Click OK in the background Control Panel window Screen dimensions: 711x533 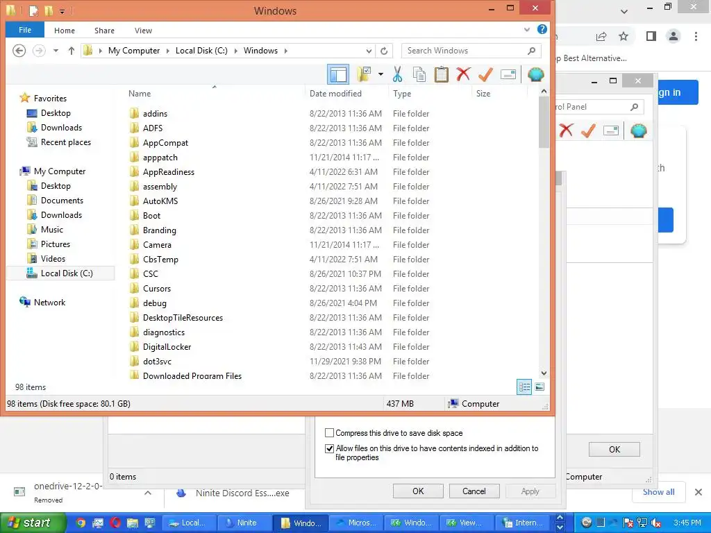614,450
